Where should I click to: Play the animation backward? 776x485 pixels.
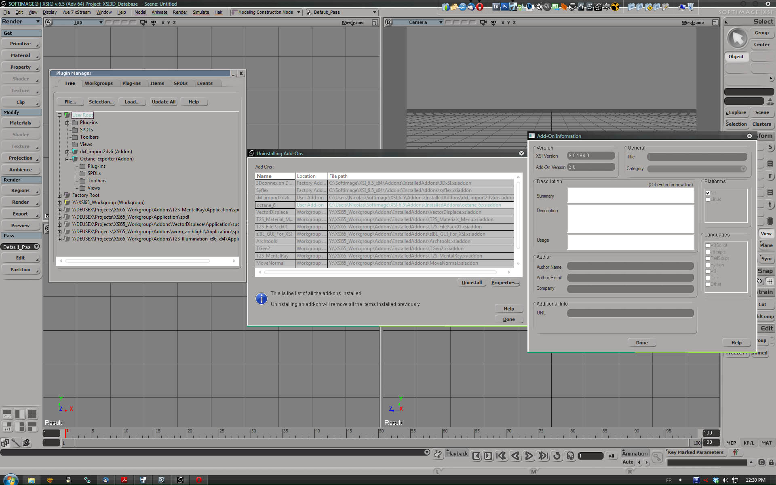(x=515, y=456)
